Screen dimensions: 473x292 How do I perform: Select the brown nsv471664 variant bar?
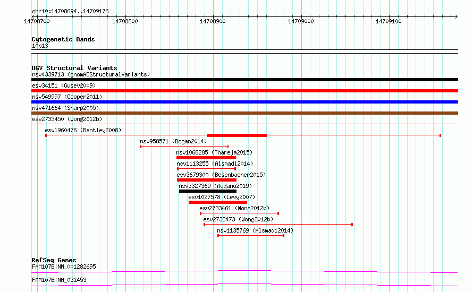pyautogui.click(x=244, y=113)
